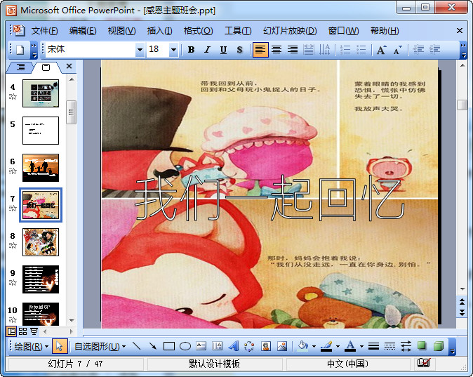Start slide show from current slide icon
473x377 pixels.
34,331
